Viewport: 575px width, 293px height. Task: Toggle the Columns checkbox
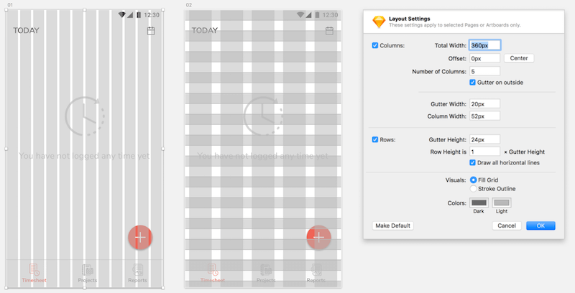coord(375,45)
